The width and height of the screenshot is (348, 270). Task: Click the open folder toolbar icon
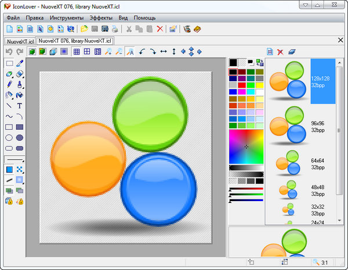pyautogui.click(x=84, y=28)
